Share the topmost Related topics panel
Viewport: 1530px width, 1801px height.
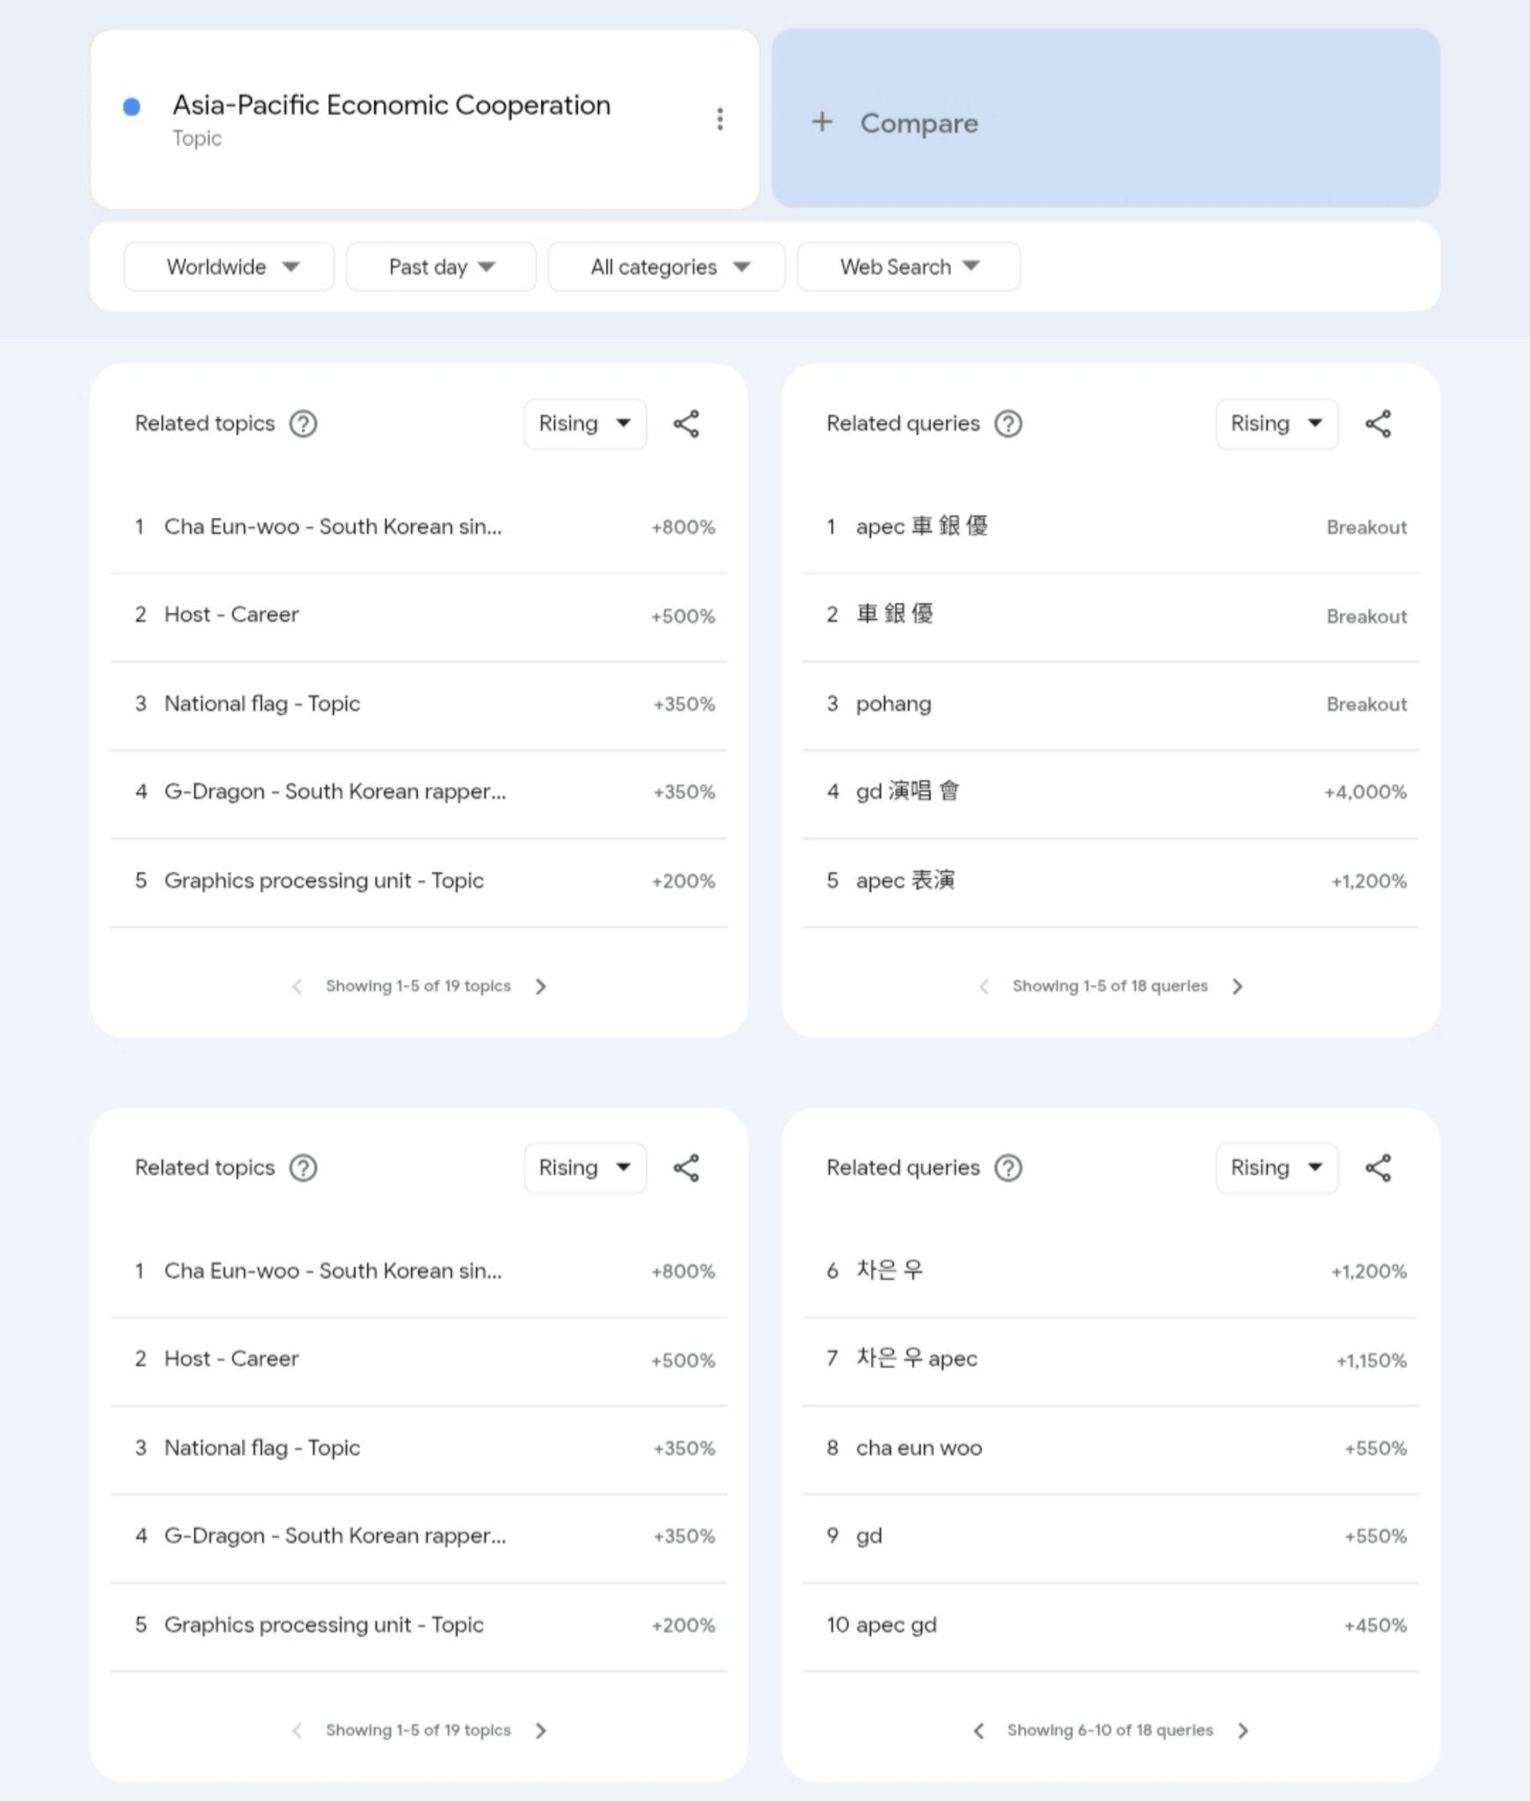[x=686, y=424]
